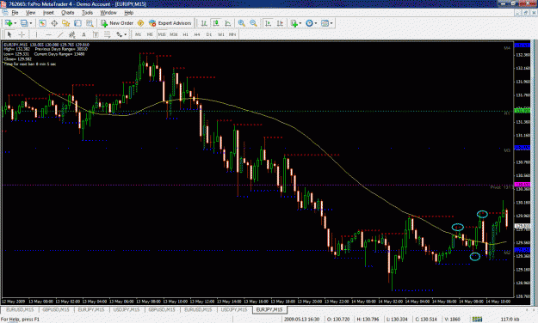538x323 pixels.
Task: Toggle chart shift icon
Action: 280,23
